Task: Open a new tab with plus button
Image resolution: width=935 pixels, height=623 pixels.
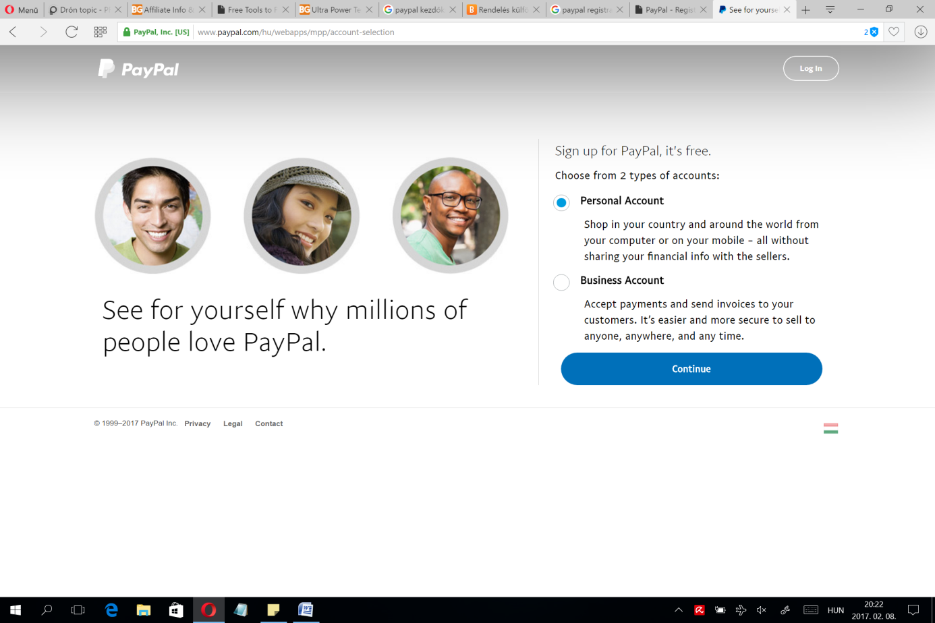Action: 805,9
